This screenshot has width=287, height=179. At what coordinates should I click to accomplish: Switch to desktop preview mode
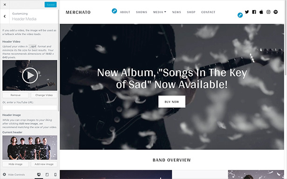[39, 175]
